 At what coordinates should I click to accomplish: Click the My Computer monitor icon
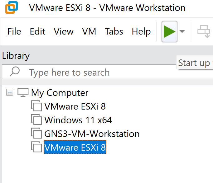[23, 92]
